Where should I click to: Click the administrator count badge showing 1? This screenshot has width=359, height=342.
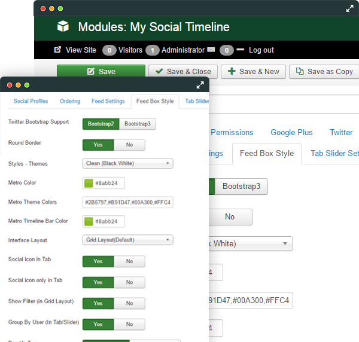pyautogui.click(x=152, y=50)
